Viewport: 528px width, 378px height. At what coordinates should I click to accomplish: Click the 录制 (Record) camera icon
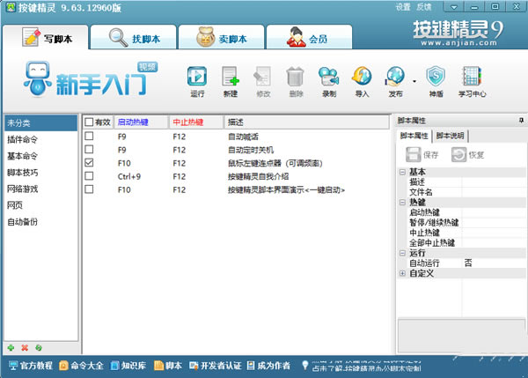(328, 77)
